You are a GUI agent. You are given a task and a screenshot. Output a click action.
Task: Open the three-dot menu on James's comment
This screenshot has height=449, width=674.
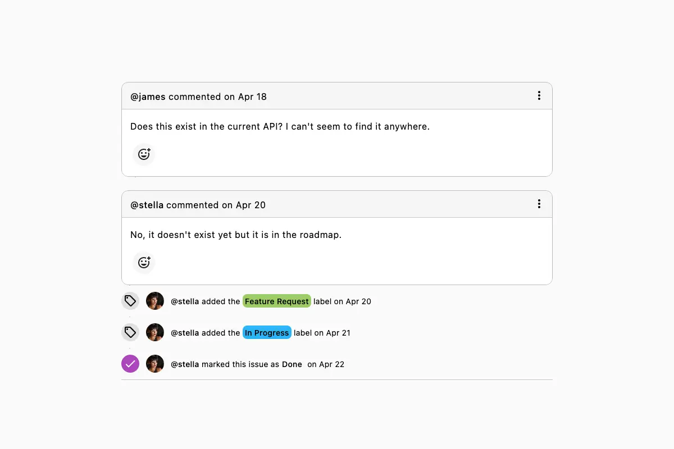(x=539, y=96)
